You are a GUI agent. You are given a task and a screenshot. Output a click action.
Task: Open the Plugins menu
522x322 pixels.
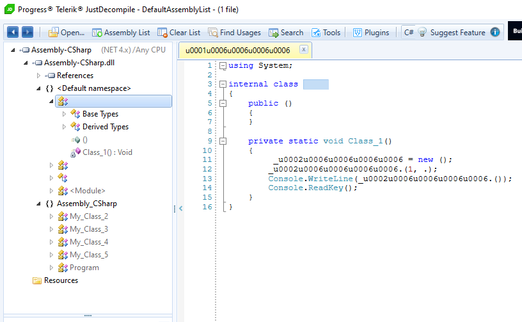click(x=371, y=33)
